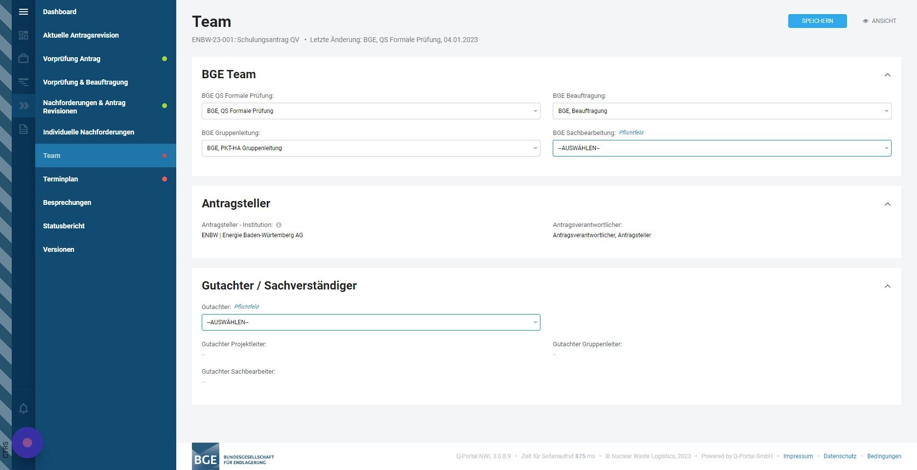Viewport: 917px width, 470px height.
Task: Collapse the Gutachter / Sachverständiger section
Action: pos(887,286)
